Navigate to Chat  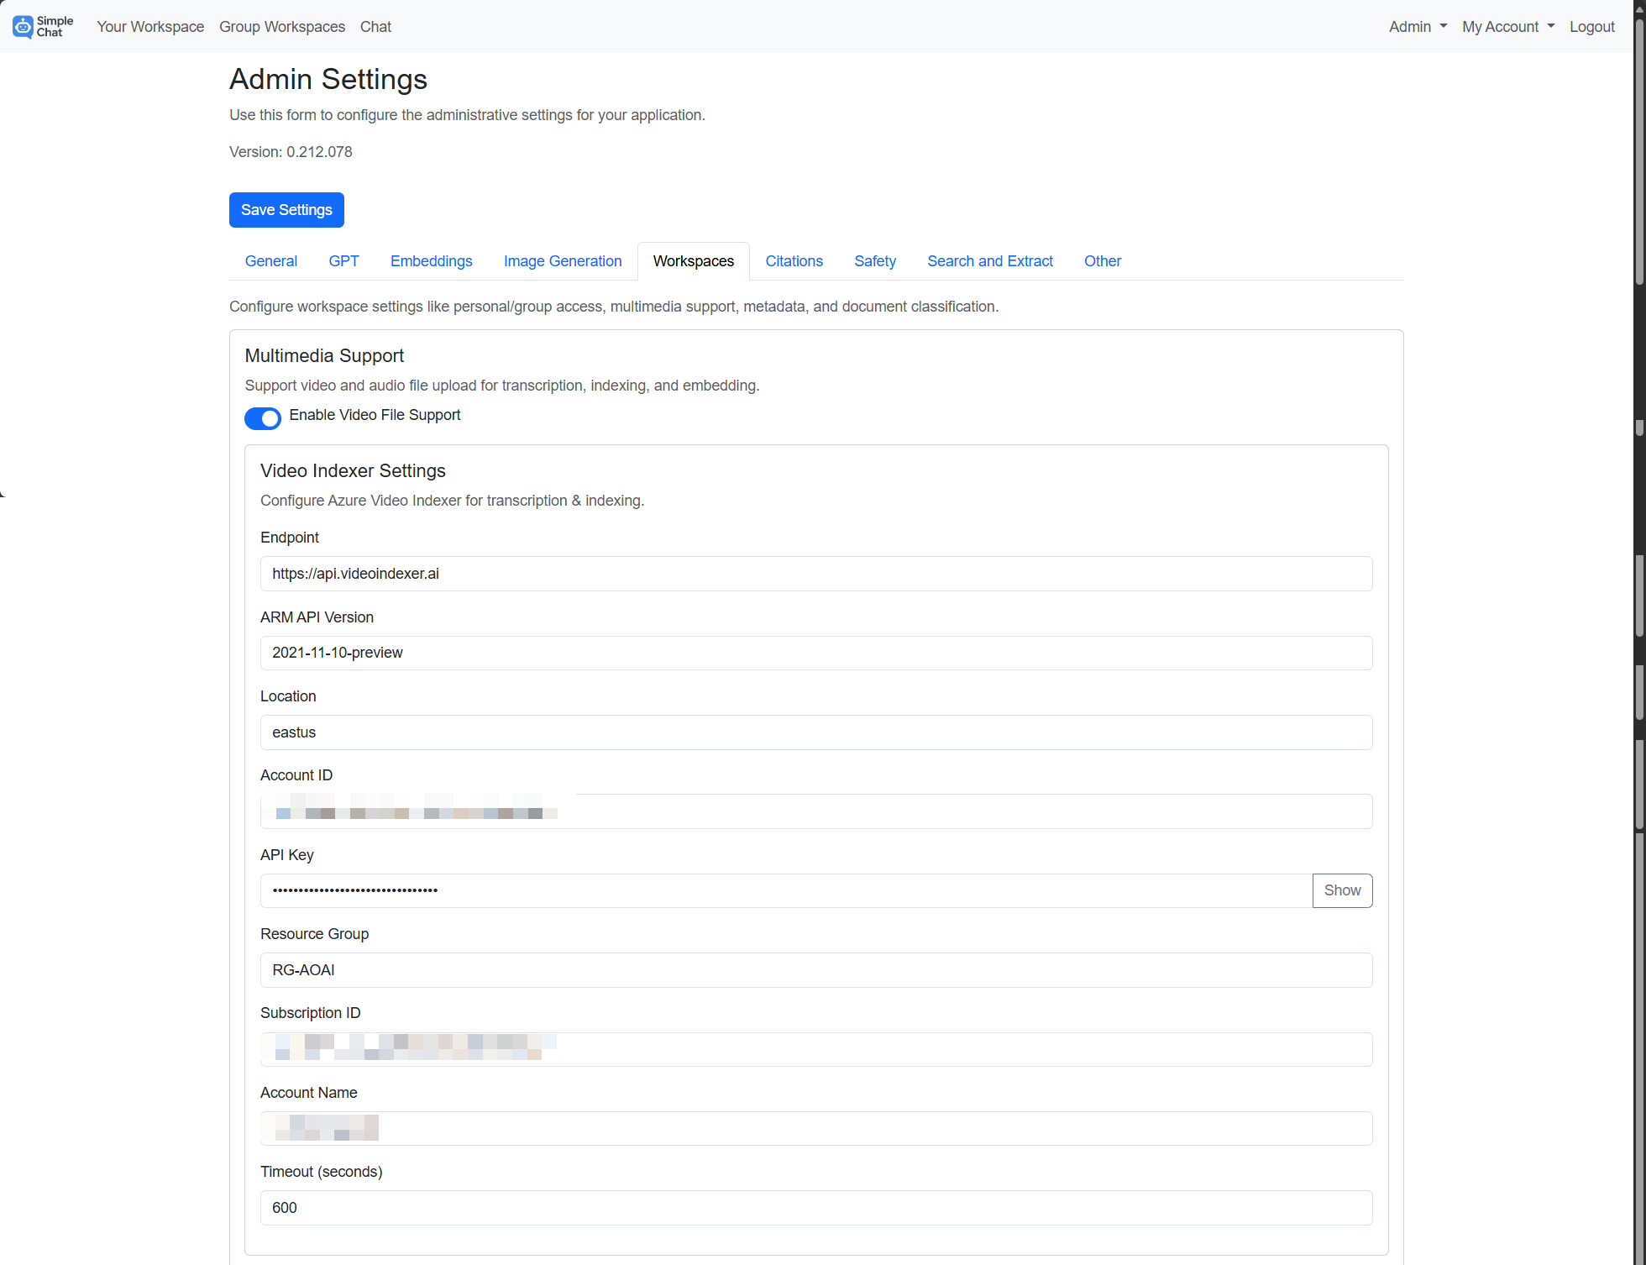[375, 26]
